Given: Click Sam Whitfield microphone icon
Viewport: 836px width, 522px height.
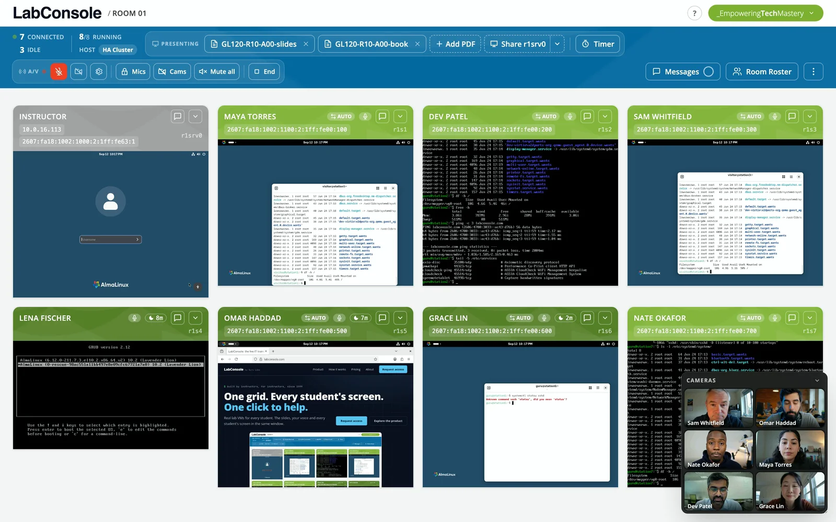Looking at the screenshot, I should click(775, 116).
